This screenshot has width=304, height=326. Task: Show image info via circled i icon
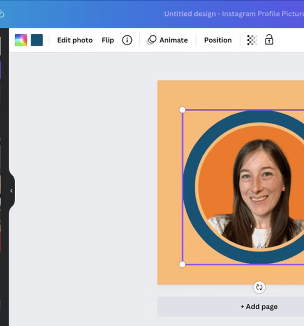(127, 40)
